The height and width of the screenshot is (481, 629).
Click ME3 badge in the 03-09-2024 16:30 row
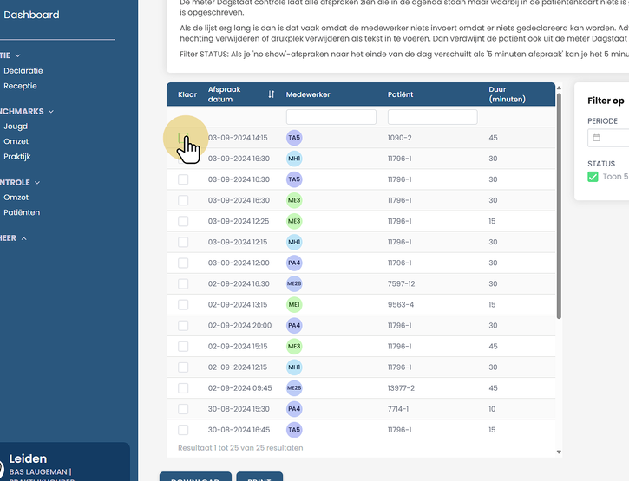(x=294, y=200)
